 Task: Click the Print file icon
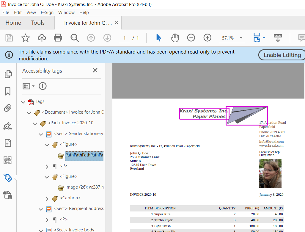point(58,38)
